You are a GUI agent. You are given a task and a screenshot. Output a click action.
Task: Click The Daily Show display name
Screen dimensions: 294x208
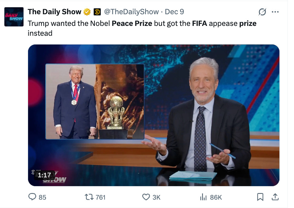(x=54, y=12)
